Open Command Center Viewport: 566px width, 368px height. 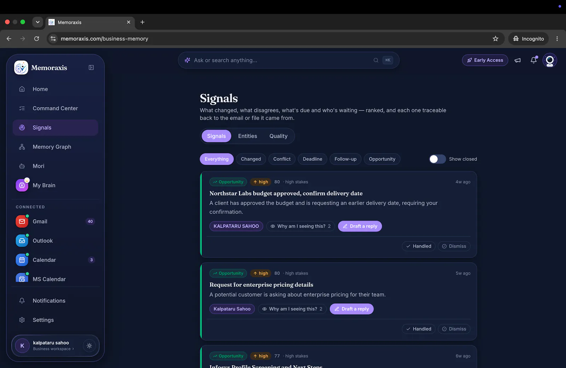56,108
